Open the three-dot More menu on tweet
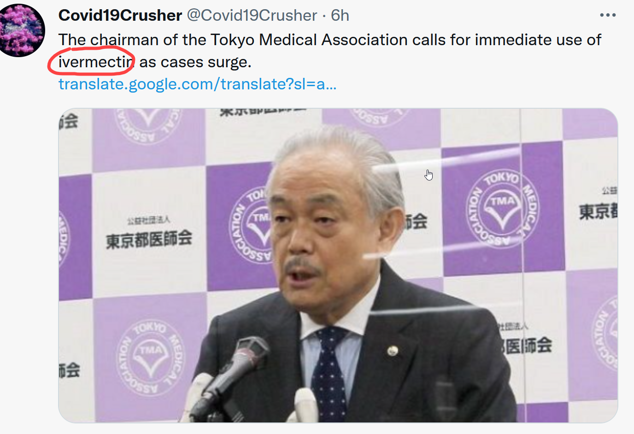634x434 pixels. (x=608, y=15)
